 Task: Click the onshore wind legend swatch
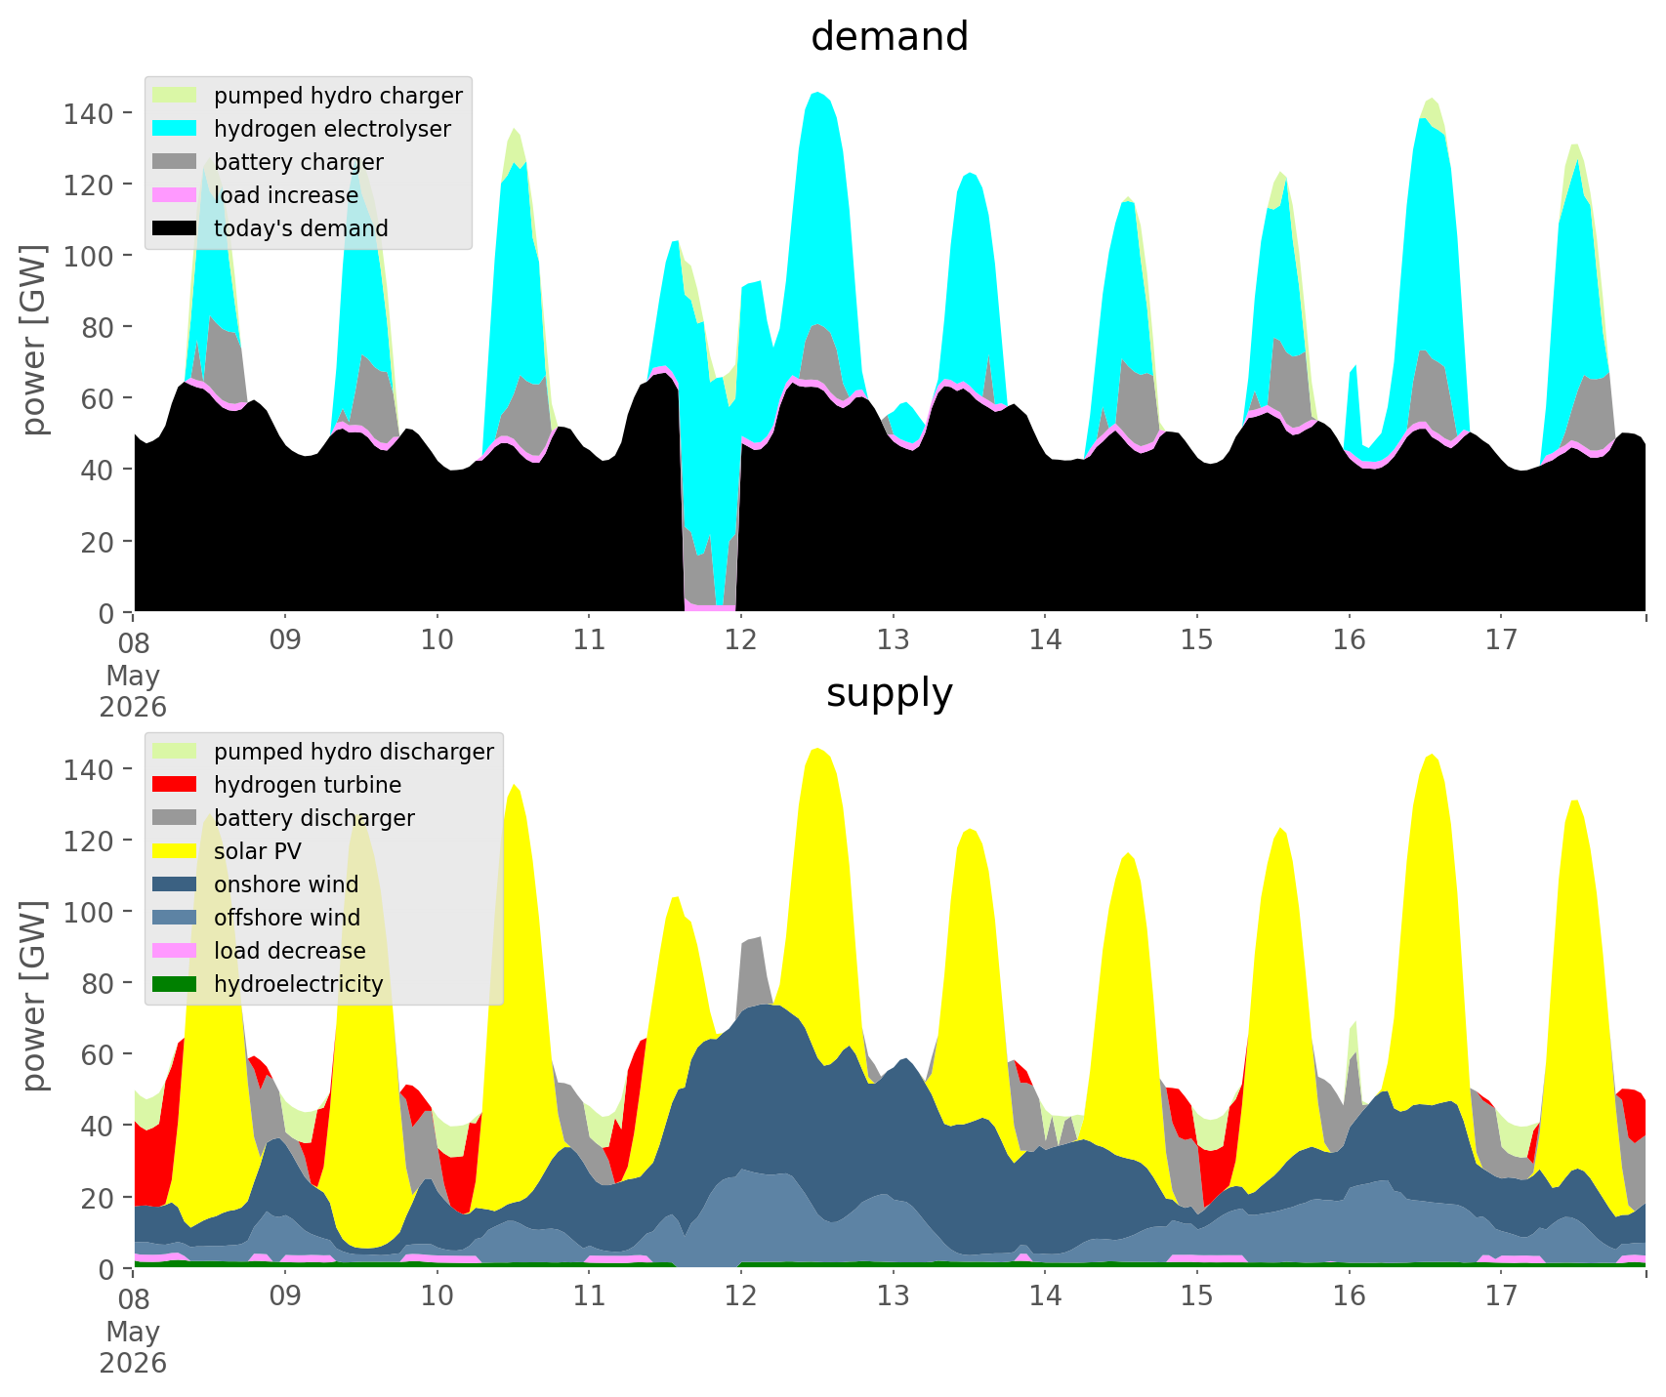pyautogui.click(x=177, y=884)
